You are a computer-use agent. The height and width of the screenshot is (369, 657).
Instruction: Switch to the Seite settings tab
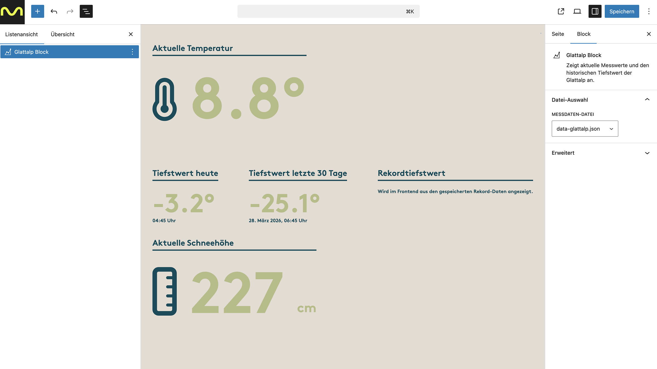[x=558, y=34]
